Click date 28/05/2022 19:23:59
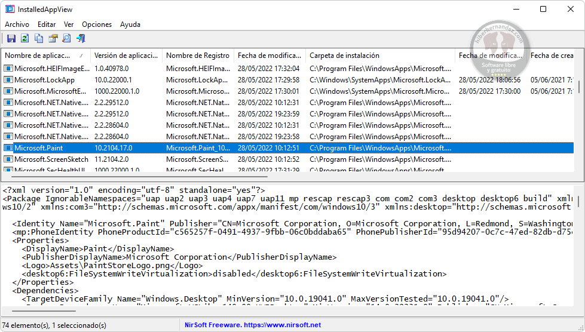The height and width of the screenshot is (332, 585). [269, 114]
